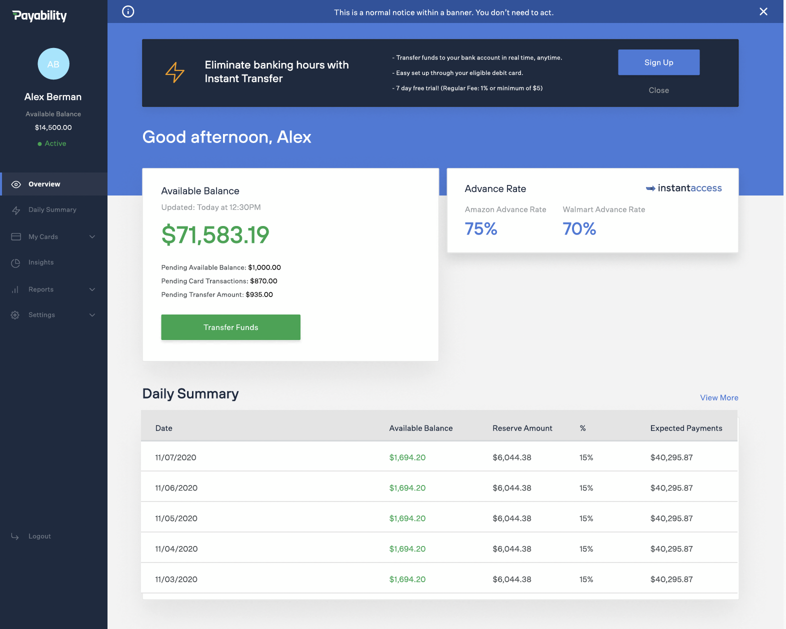Click the lightning bolt Instant Transfer icon
Viewport: 786px width, 629px height.
pos(175,72)
